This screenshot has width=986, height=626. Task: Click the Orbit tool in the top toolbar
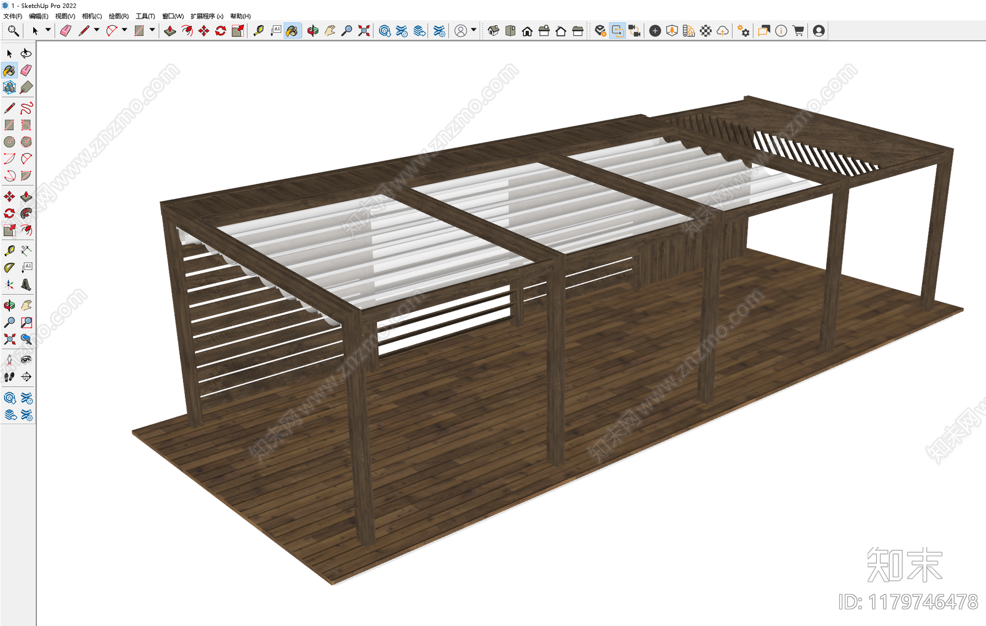point(313,31)
